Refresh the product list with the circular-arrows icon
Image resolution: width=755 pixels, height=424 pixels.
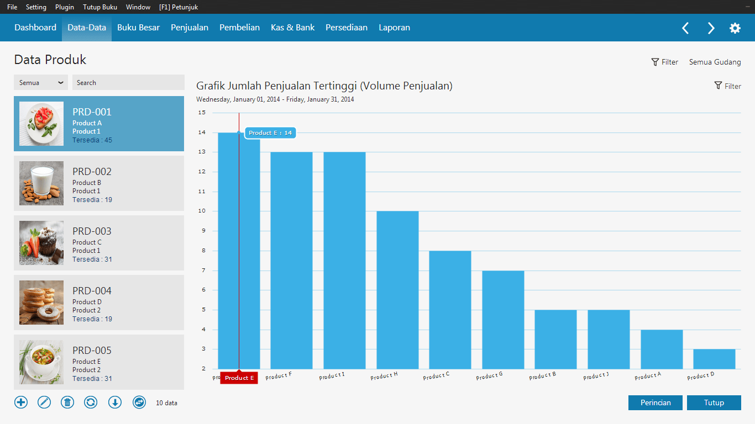91,402
